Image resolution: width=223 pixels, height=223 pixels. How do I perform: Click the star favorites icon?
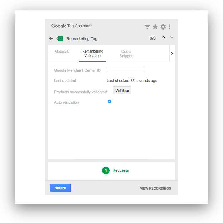(155, 27)
